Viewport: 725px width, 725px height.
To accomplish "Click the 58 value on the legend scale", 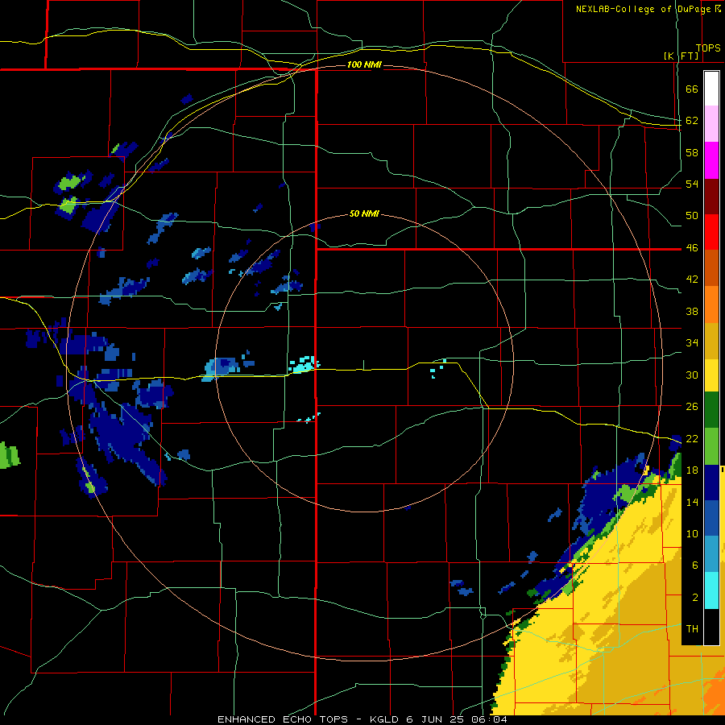I will coord(692,152).
